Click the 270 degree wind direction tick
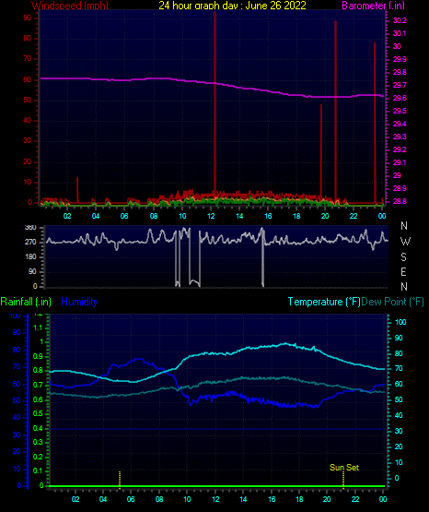The height and width of the screenshot is (512, 429). [x=30, y=243]
